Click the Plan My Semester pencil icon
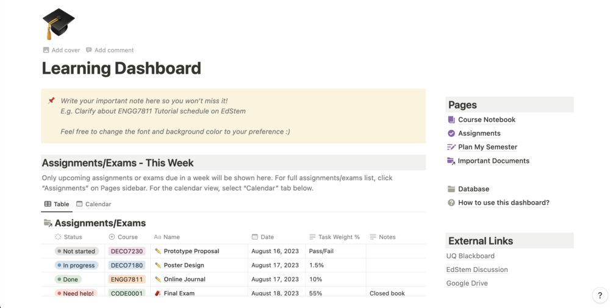 [x=451, y=147]
